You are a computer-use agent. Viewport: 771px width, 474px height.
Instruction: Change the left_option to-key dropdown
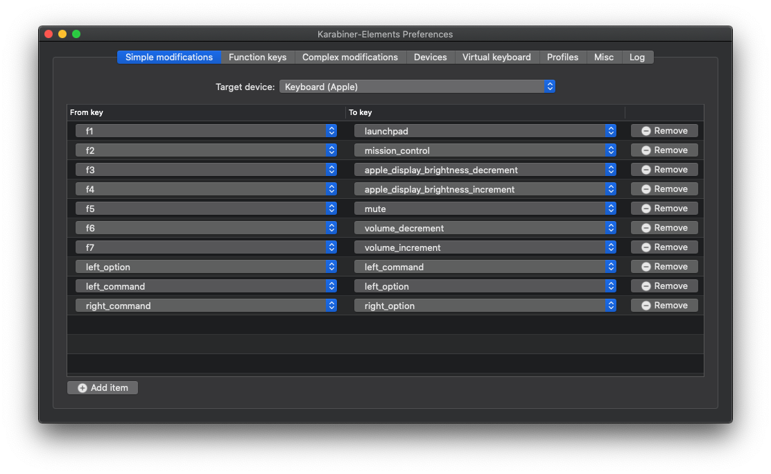[x=485, y=286]
